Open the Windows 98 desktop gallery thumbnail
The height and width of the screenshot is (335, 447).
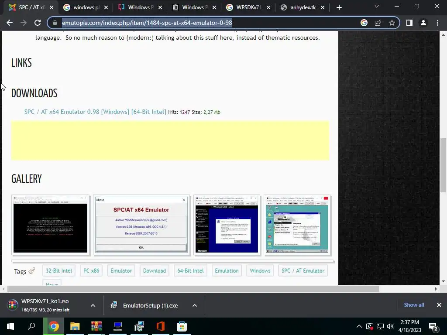(x=297, y=225)
